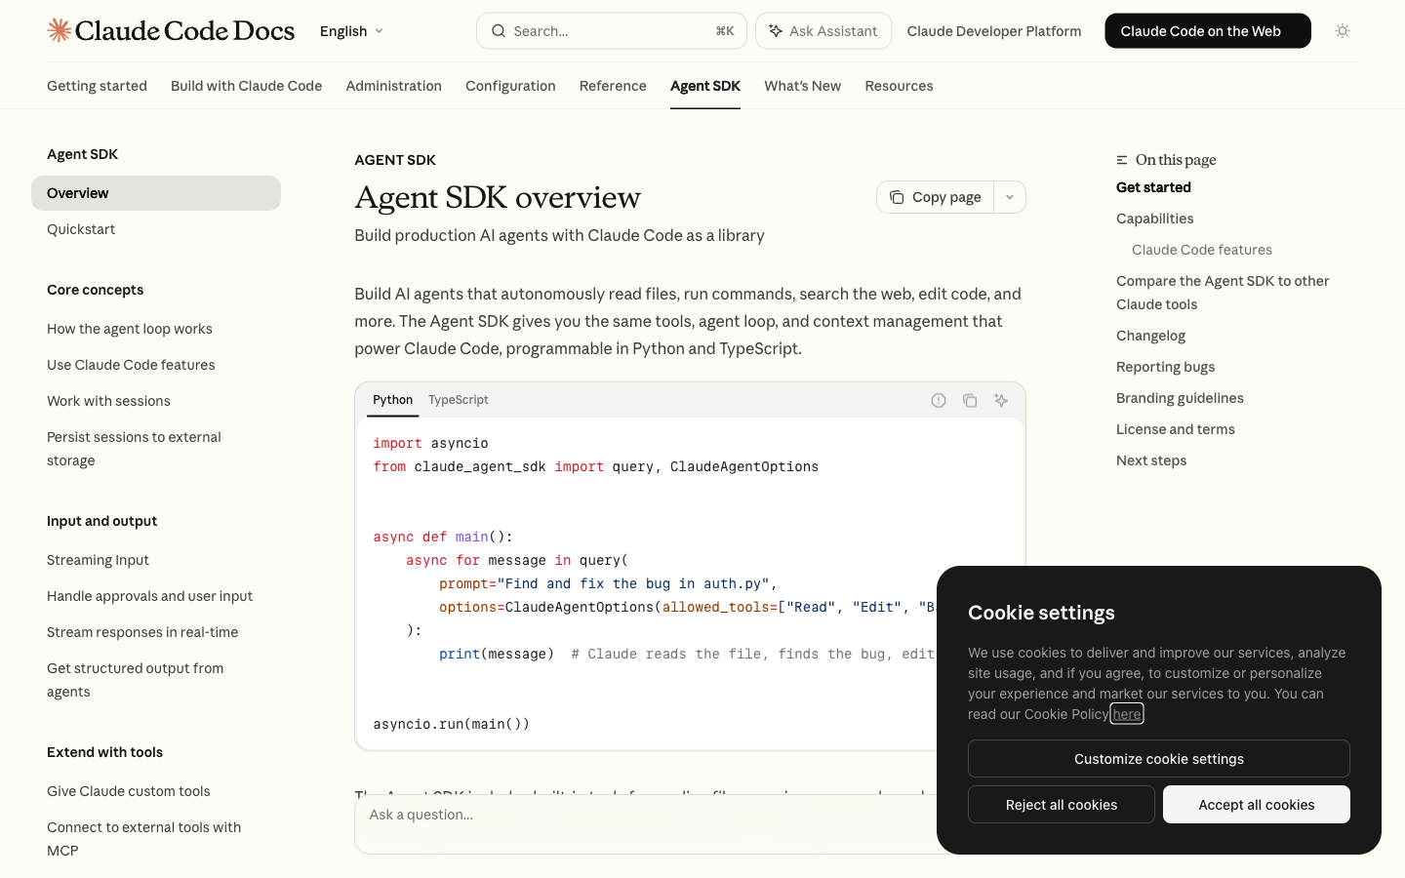Open the Build with Claude Code tab
Screen dimensions: 1405x878
coord(246,86)
